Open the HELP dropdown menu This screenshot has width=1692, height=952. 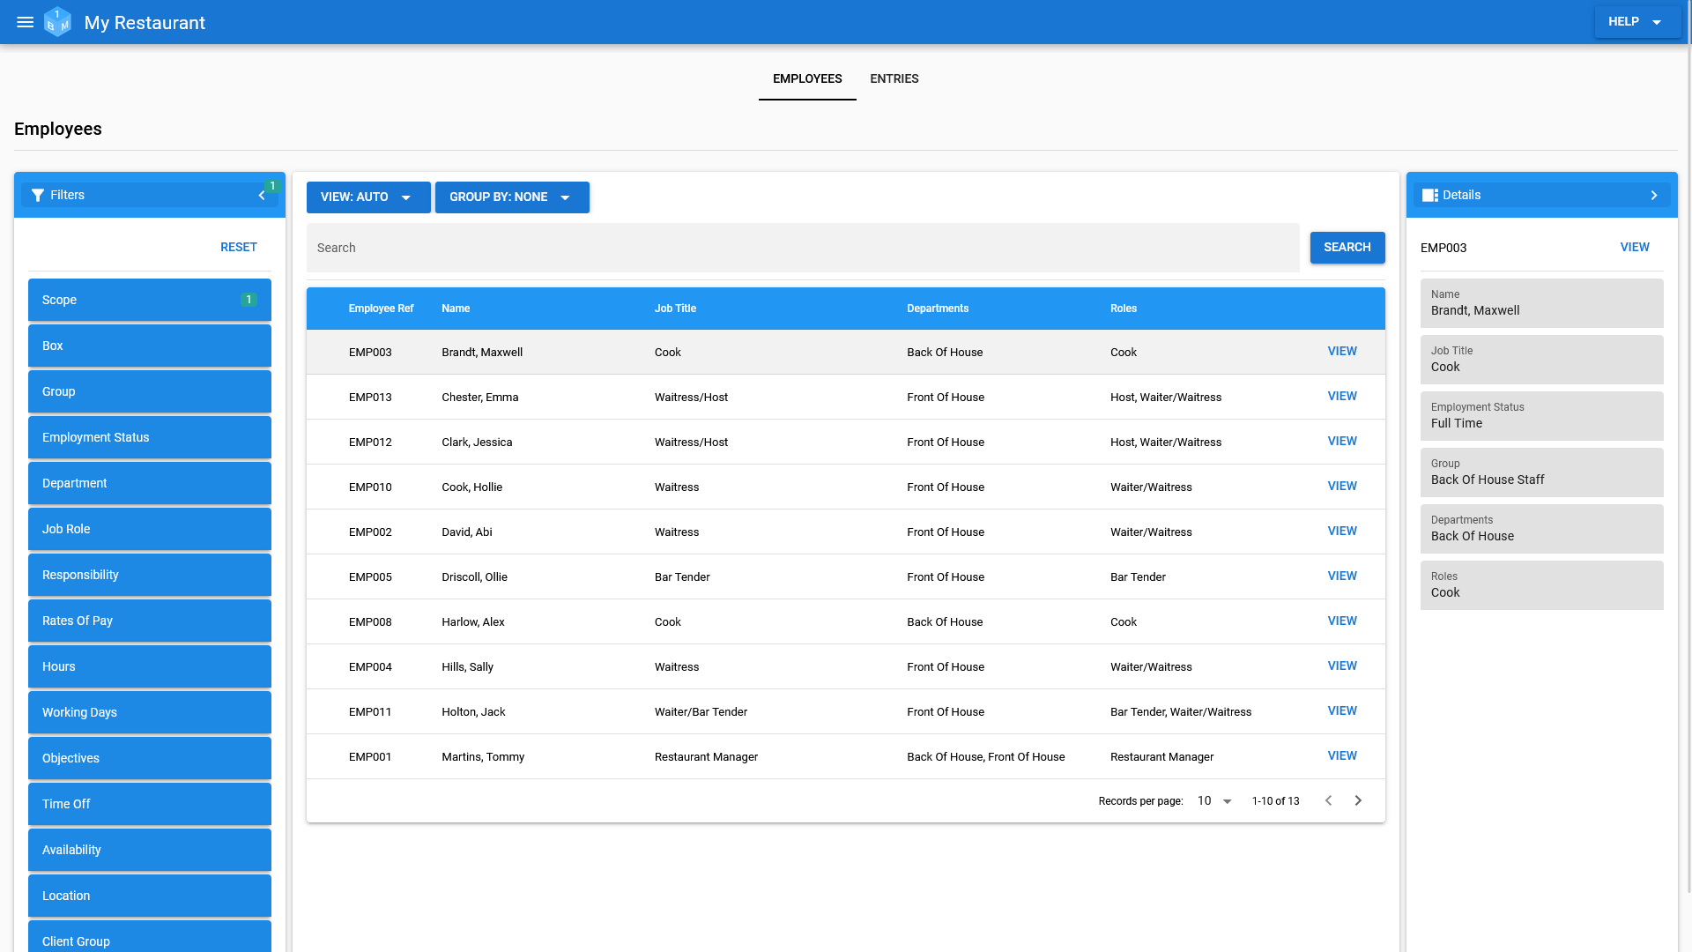pos(1636,22)
